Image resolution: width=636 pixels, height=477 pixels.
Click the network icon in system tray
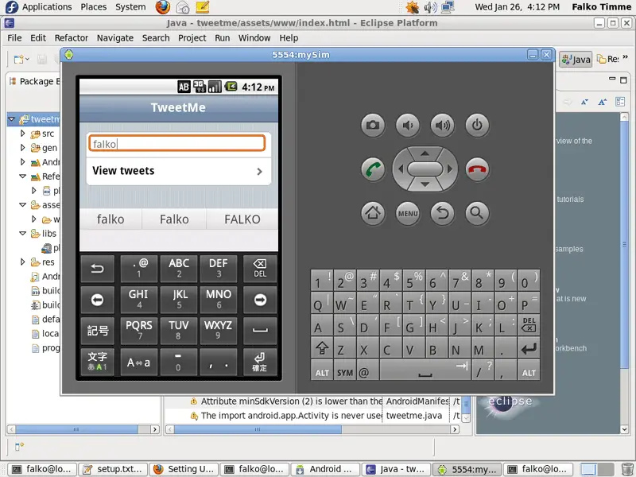pos(448,7)
